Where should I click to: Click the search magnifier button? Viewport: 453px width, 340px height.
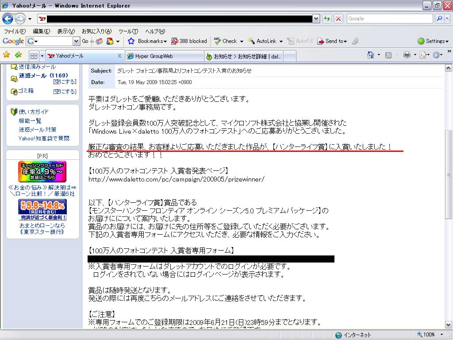tap(439, 19)
